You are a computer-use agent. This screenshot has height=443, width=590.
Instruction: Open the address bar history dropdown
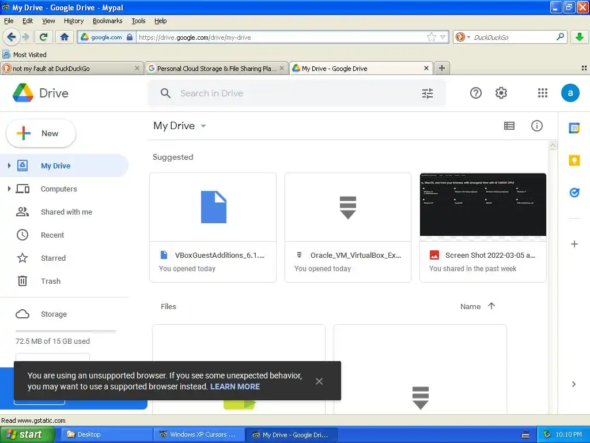point(442,37)
